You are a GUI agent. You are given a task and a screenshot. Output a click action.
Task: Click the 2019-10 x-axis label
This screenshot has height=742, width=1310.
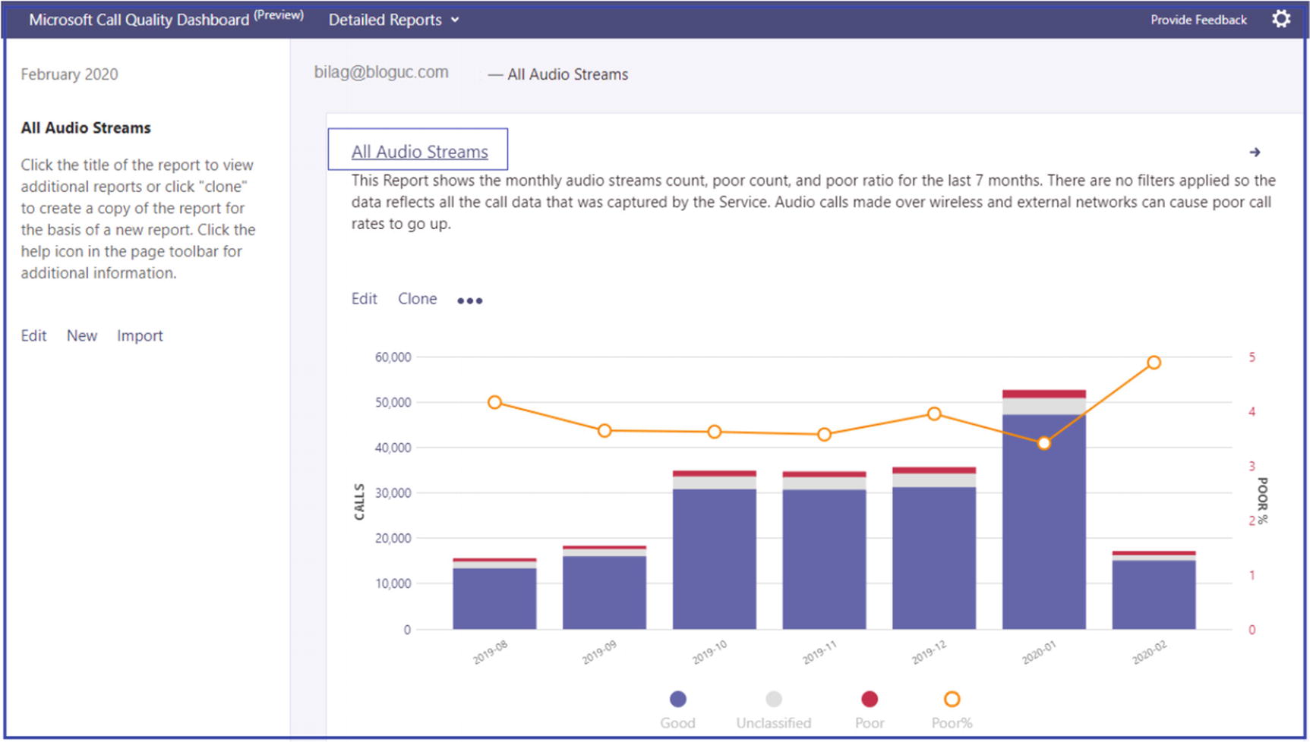click(x=709, y=652)
